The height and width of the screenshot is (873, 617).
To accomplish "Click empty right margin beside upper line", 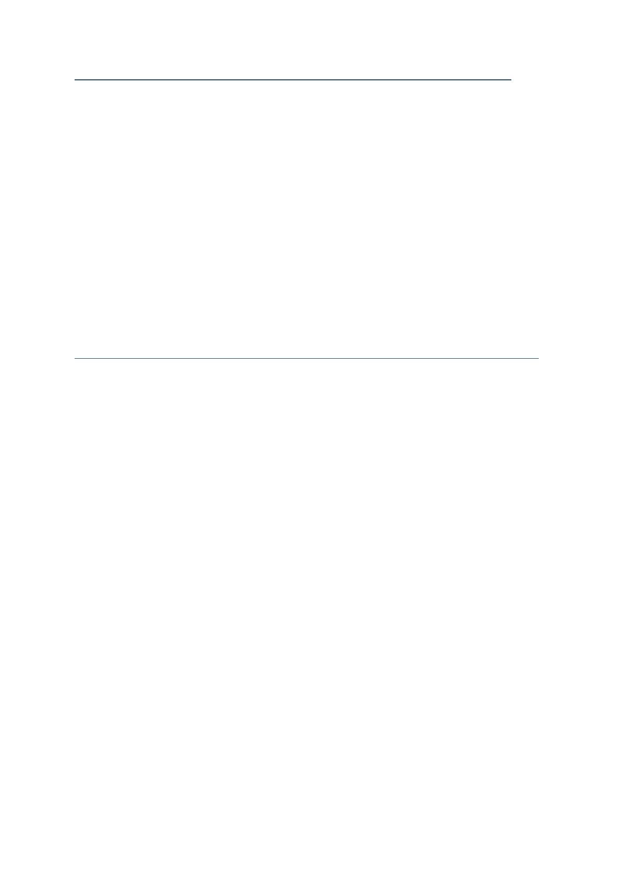I will click(x=564, y=80).
